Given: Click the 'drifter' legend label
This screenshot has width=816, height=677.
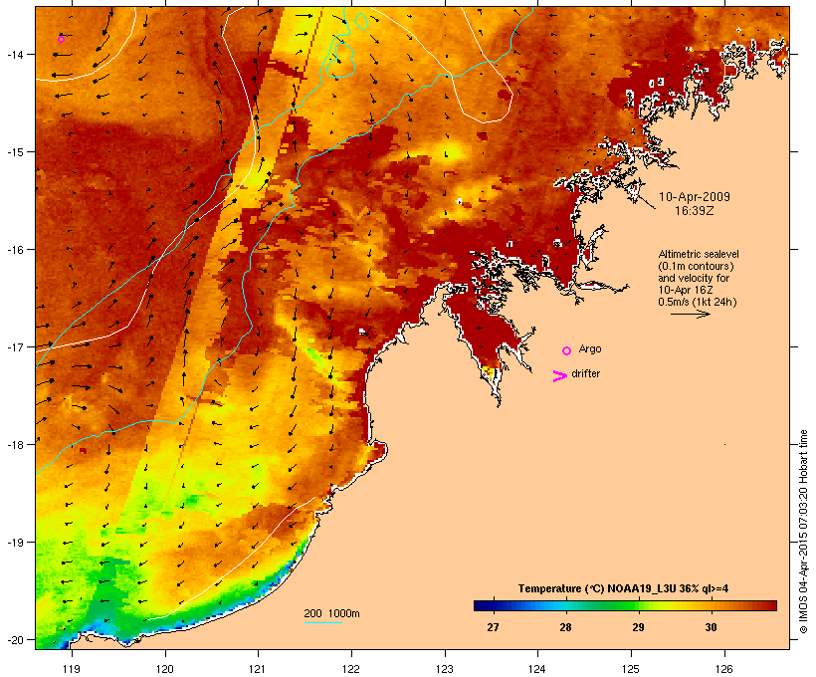Looking at the screenshot, I should click(x=585, y=373).
